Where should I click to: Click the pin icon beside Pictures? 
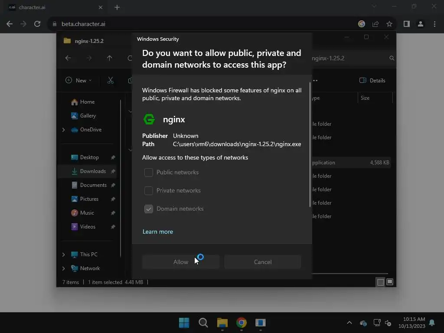tap(113, 199)
